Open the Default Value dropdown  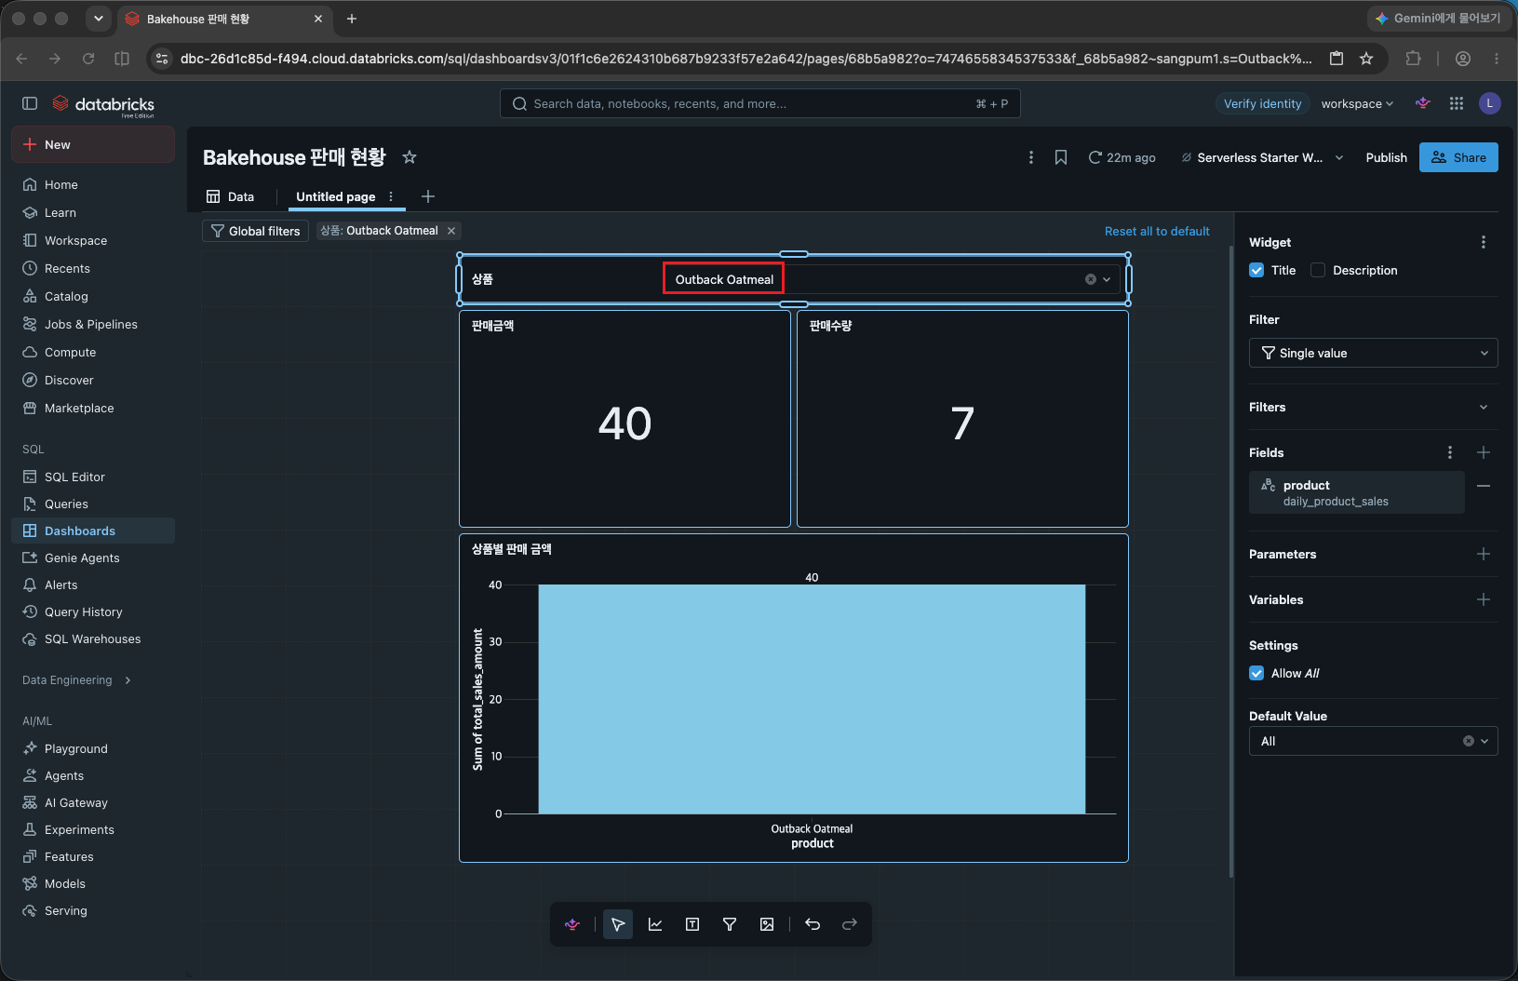pos(1373,741)
